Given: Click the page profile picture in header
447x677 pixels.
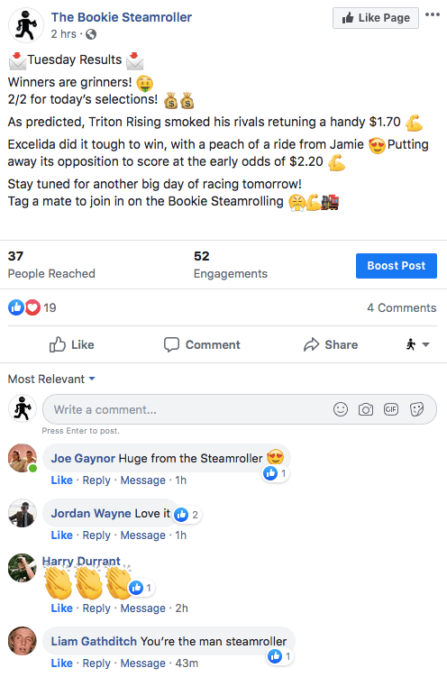Looking at the screenshot, I should coord(26,25).
